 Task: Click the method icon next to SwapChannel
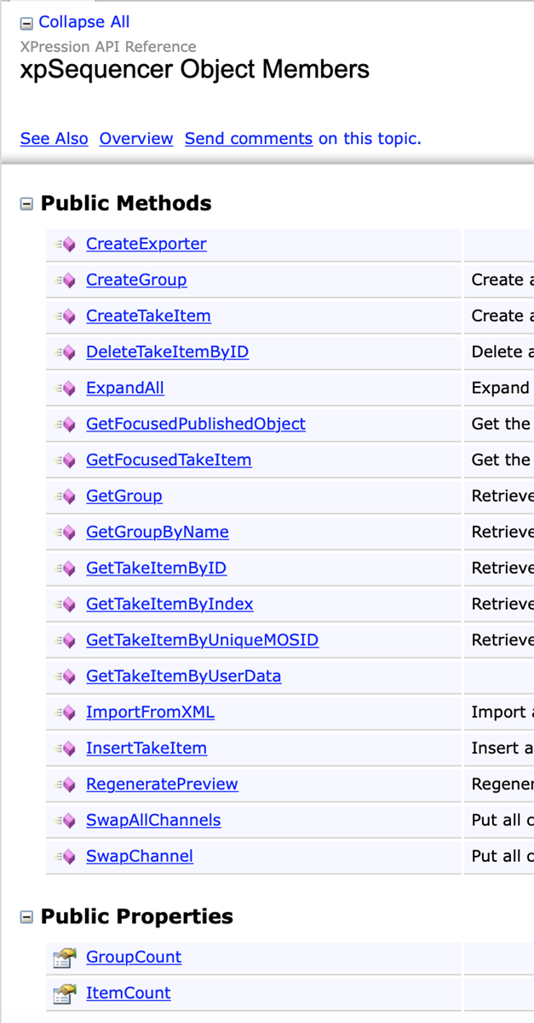pyautogui.click(x=65, y=857)
